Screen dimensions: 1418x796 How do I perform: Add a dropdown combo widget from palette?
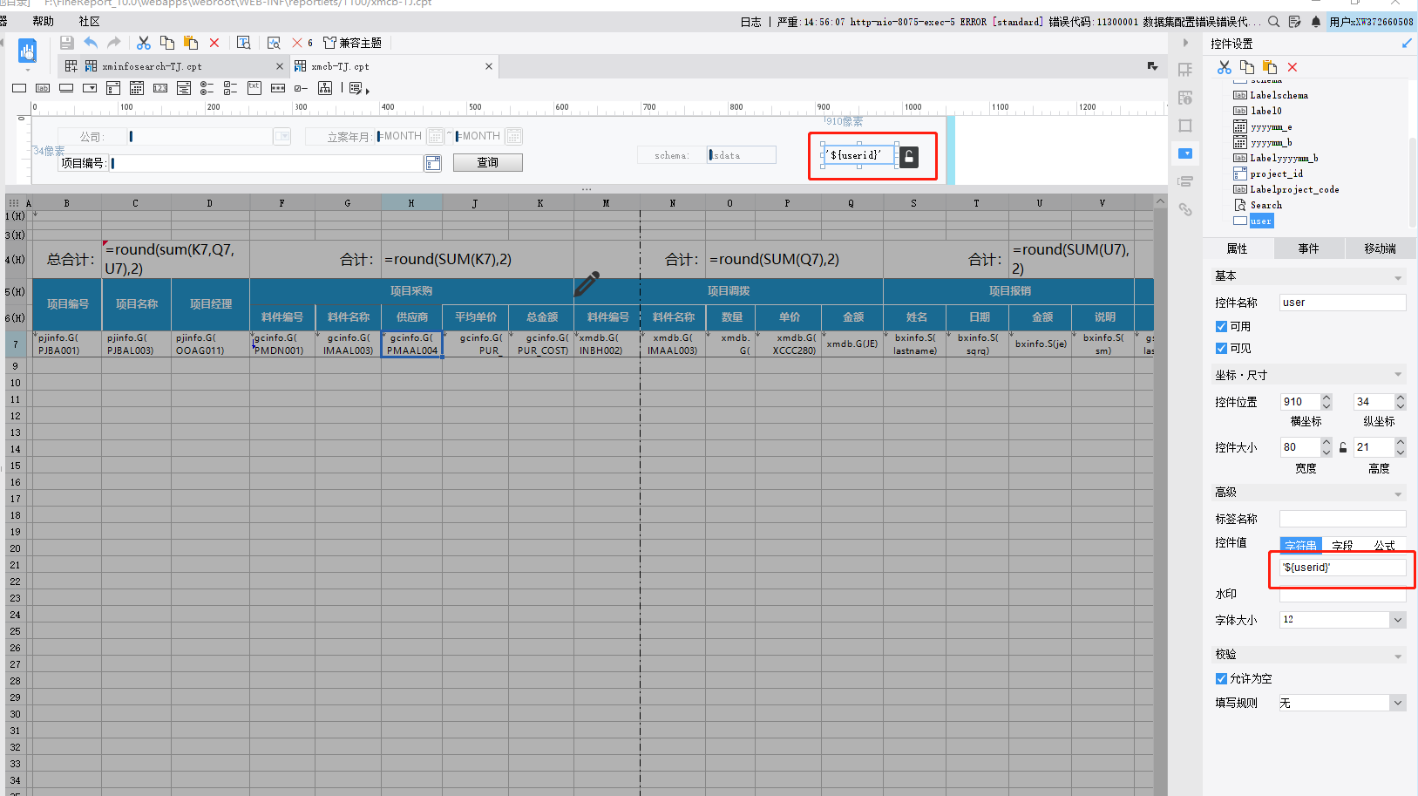(x=90, y=88)
